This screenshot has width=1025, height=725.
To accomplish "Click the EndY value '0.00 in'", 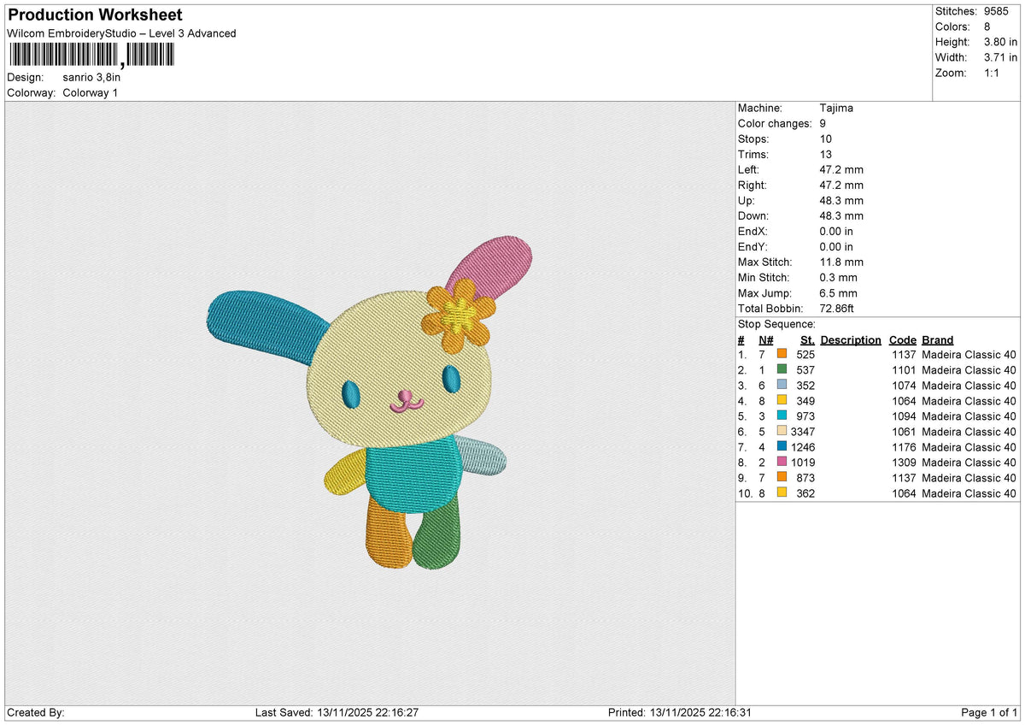I will [x=836, y=246].
